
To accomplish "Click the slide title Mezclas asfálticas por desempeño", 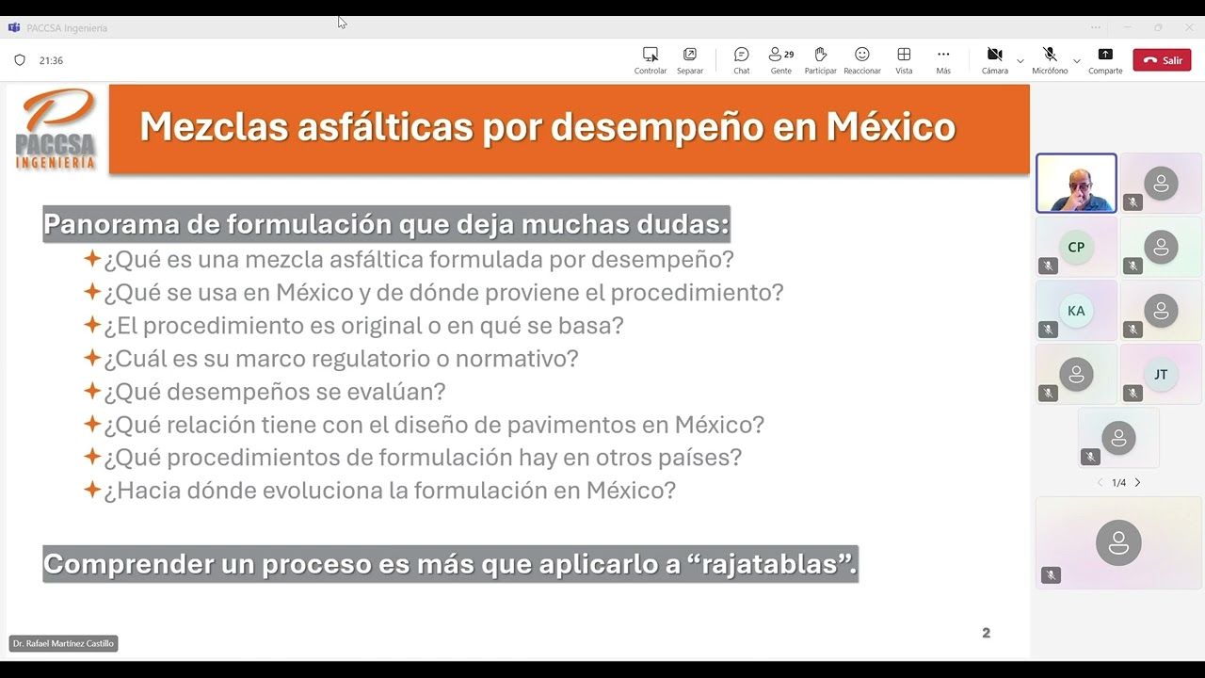I will [547, 127].
